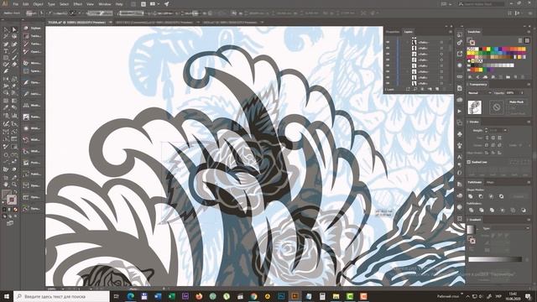The height and width of the screenshot is (302, 537).
Task: Click the Windows taskbar search box
Action: coord(61,296)
